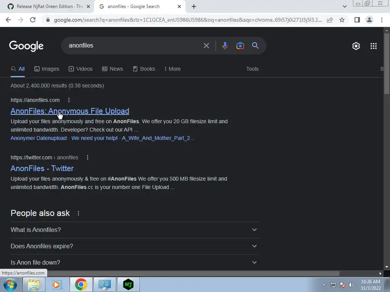Viewport: 390px width, 292px height.
Task: Expand 'Is Anon file down?' question
Action: (134, 262)
